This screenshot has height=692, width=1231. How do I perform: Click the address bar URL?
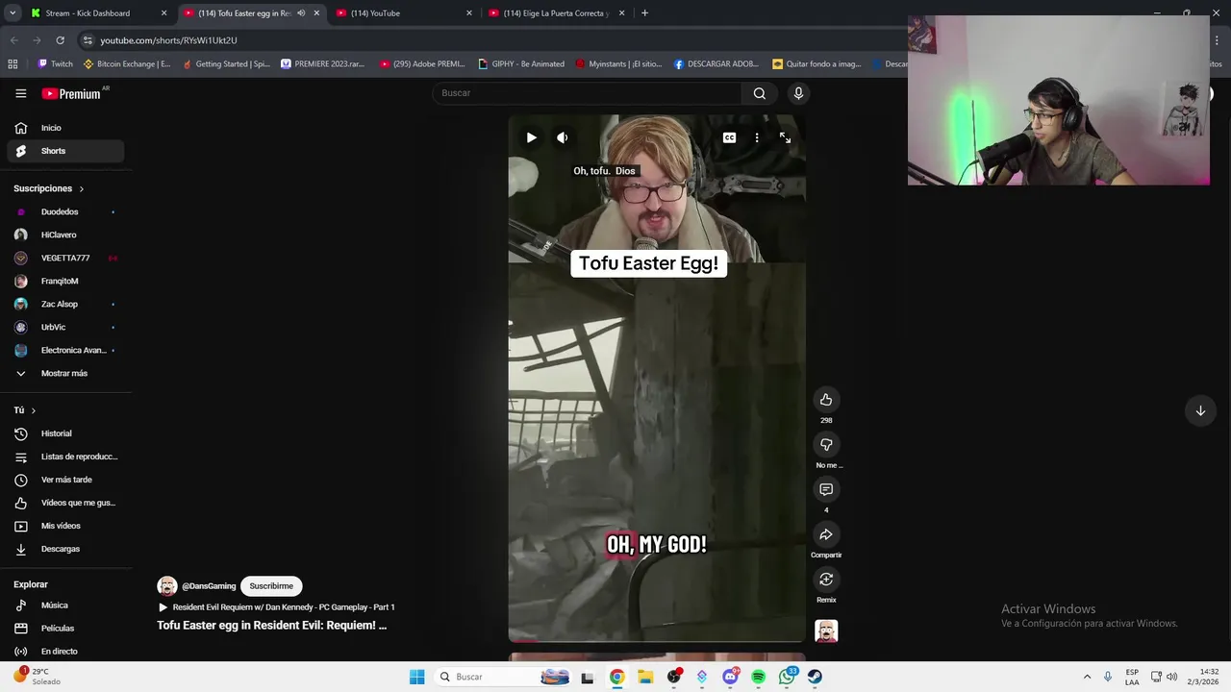[168, 40]
